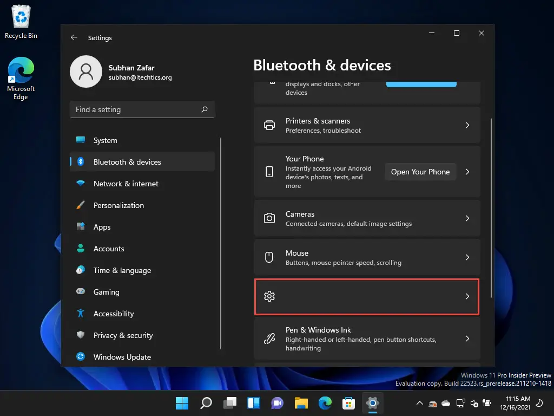Screen dimensions: 554x416
Task: Select Bluetooth & devices in the sidebar
Action: (x=142, y=162)
